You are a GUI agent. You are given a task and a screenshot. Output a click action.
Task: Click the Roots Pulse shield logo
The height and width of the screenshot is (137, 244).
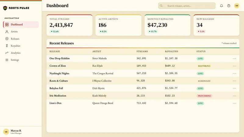(x=5, y=8)
